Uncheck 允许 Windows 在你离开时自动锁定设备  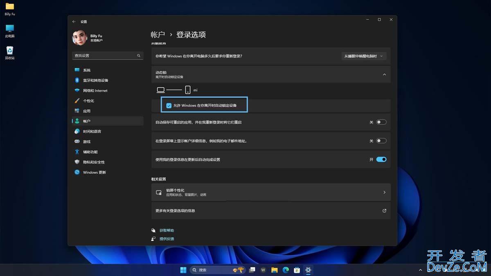[169, 105]
